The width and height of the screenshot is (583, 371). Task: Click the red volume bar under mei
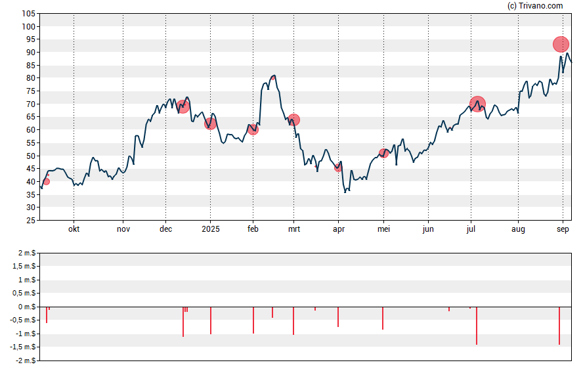tap(383, 318)
